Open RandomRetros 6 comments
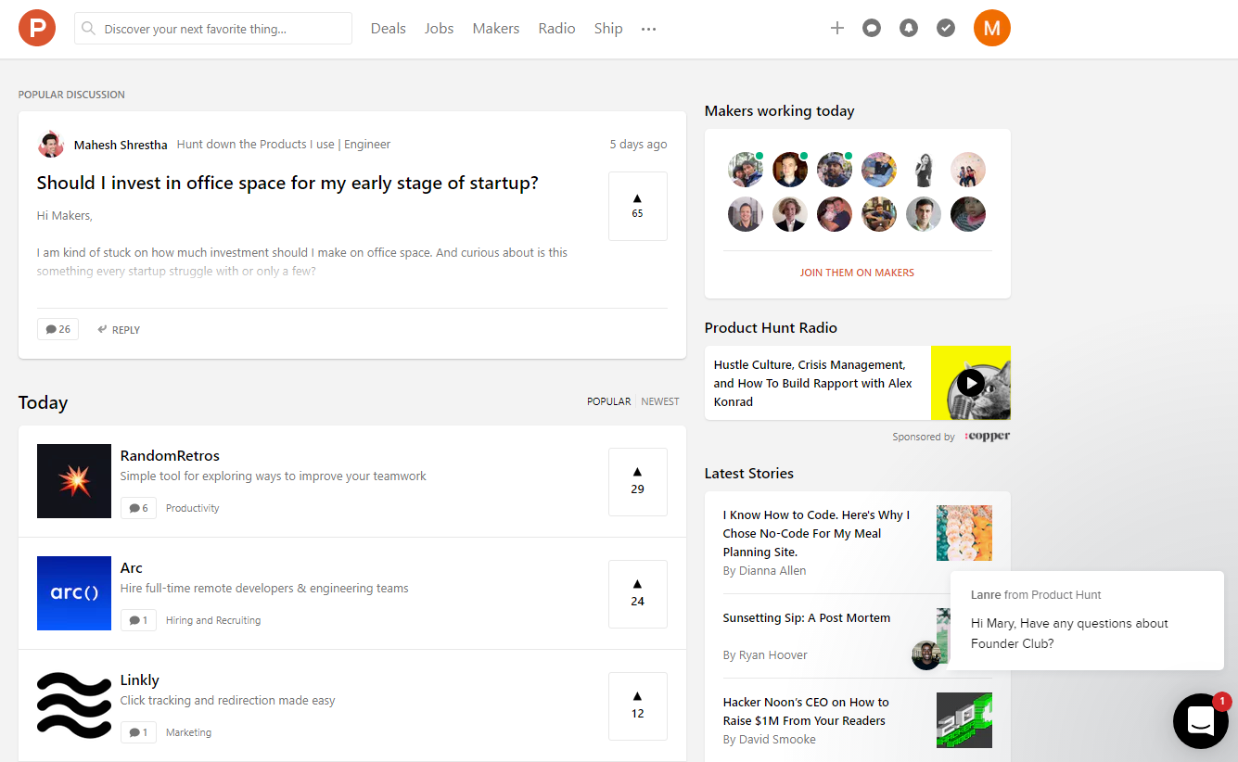This screenshot has width=1238, height=762. tap(138, 508)
